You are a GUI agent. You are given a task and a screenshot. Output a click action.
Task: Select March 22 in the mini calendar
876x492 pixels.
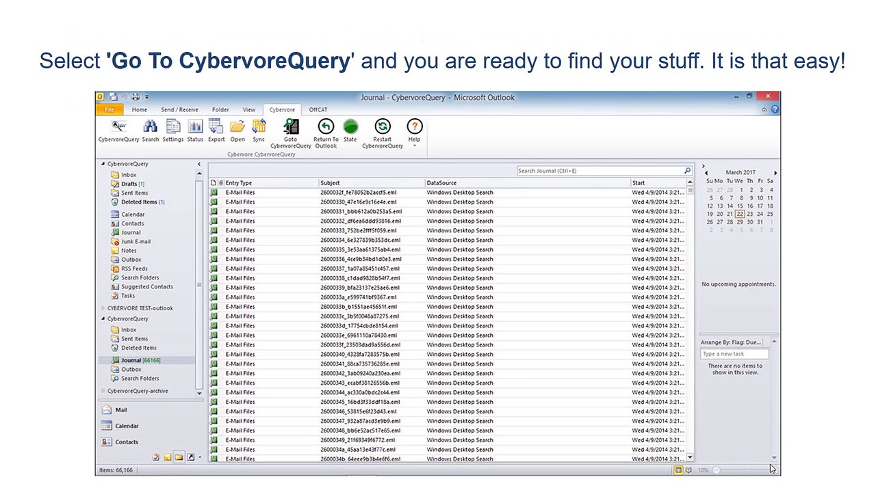point(740,214)
